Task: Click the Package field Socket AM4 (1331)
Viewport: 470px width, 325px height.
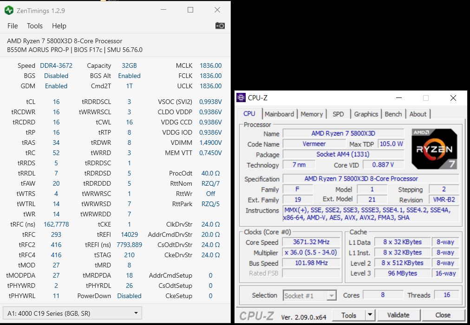Action: pyautogui.click(x=343, y=154)
